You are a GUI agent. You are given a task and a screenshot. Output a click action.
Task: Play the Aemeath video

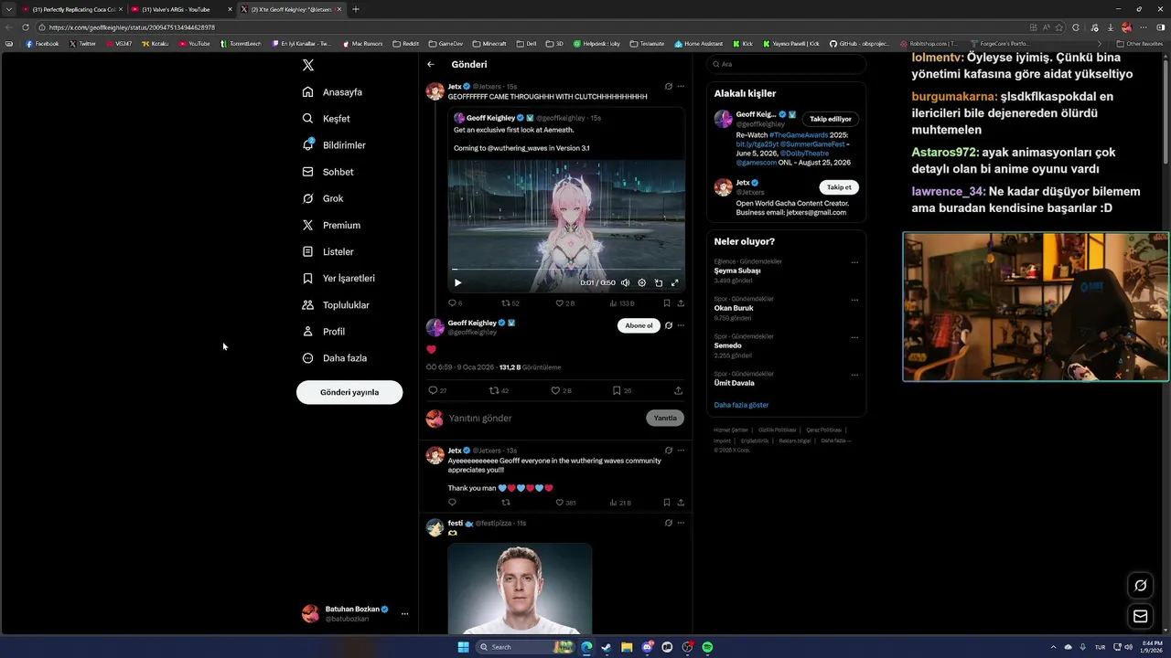[458, 282]
